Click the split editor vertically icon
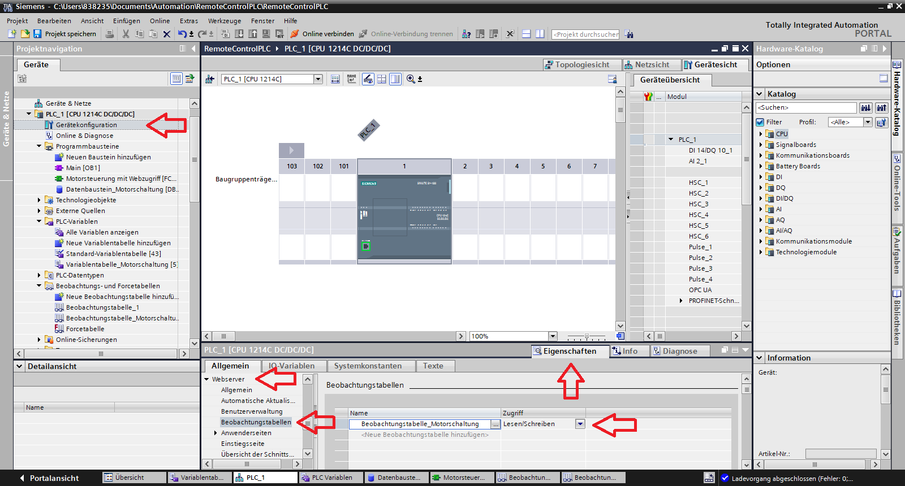This screenshot has width=905, height=486. pos(540,34)
